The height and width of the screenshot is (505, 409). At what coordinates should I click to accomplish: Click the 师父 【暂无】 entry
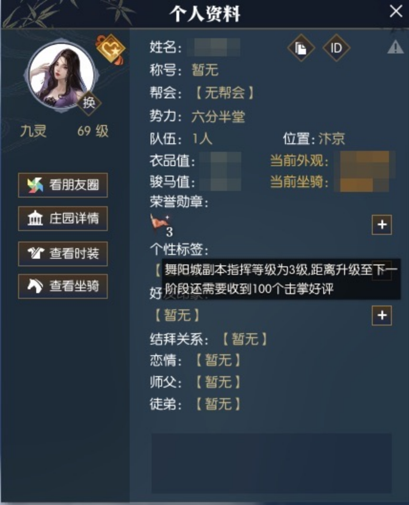coord(218,382)
